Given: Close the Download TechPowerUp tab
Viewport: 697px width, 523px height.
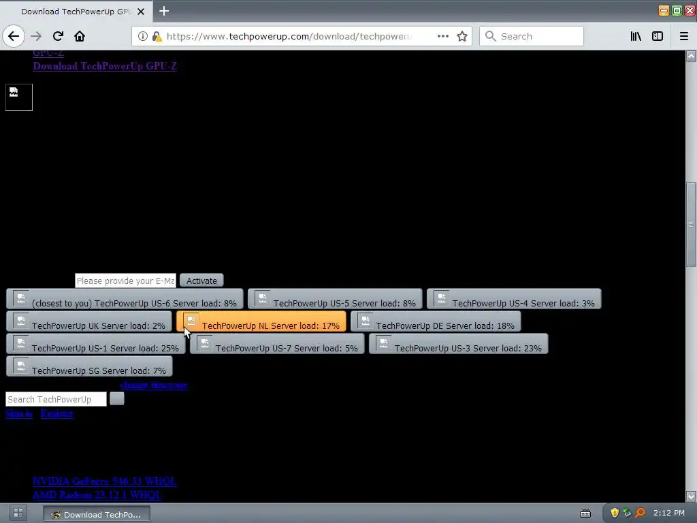Looking at the screenshot, I should click(x=141, y=12).
